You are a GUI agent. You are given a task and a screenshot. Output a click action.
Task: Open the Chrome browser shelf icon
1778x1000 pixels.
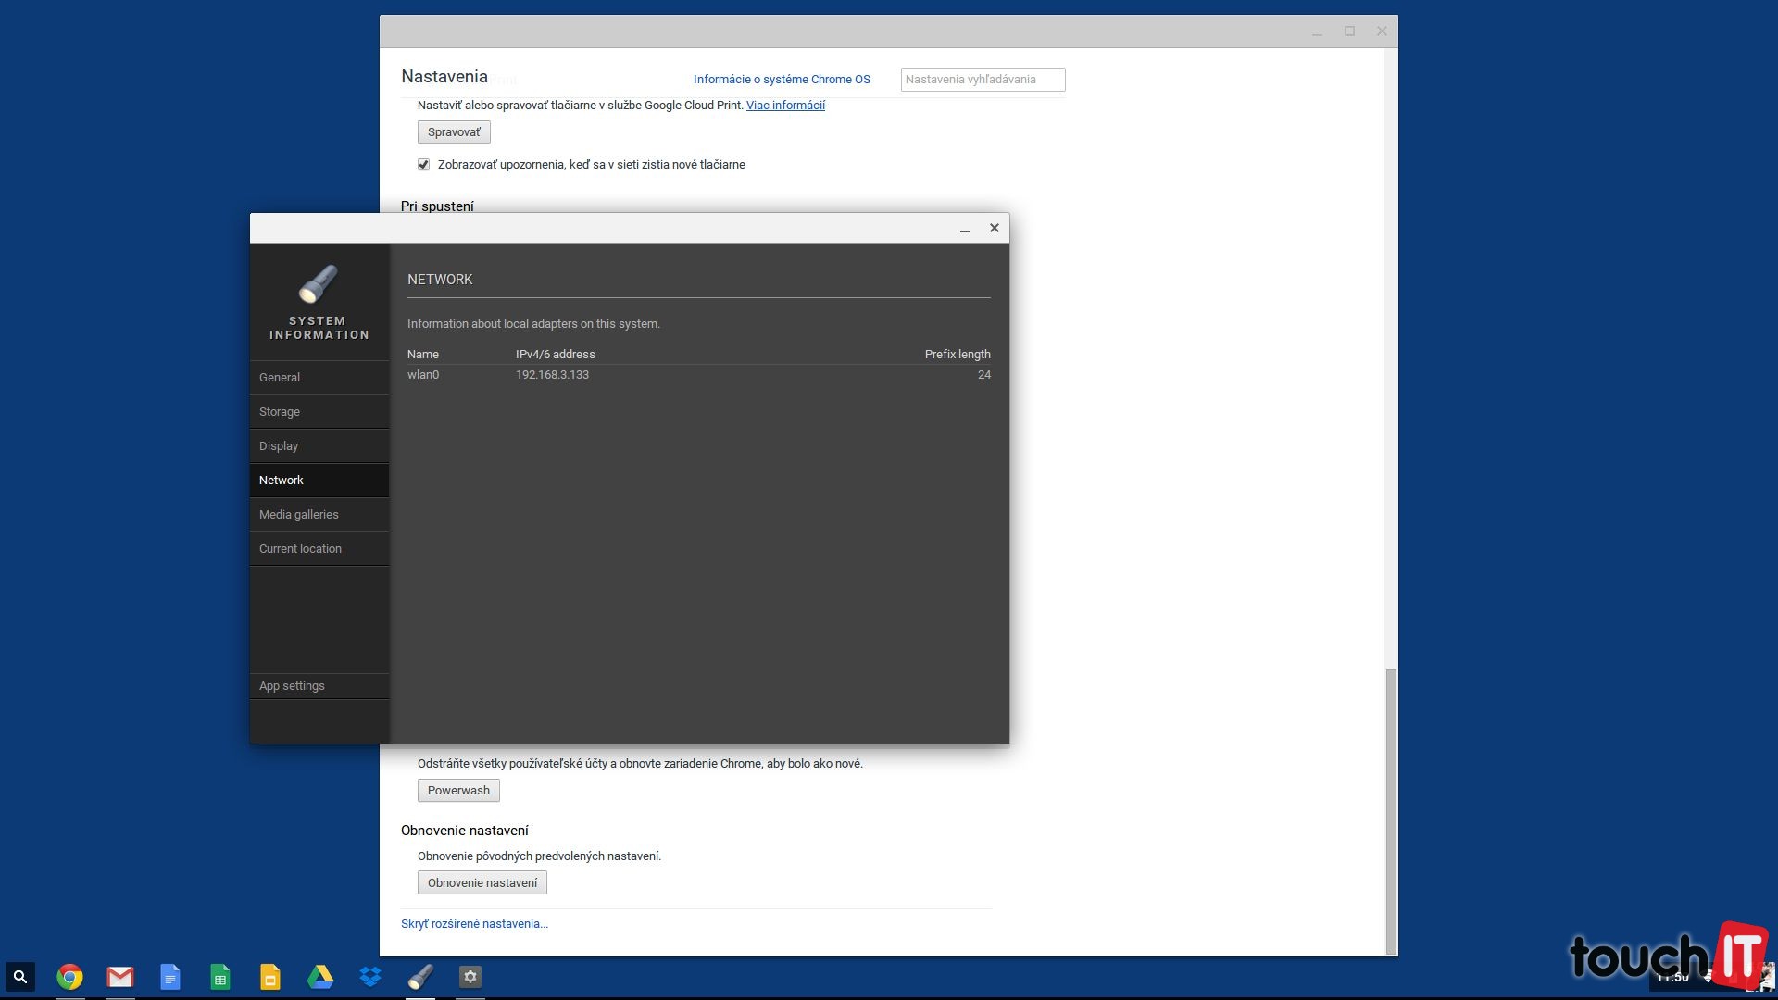pyautogui.click(x=69, y=977)
